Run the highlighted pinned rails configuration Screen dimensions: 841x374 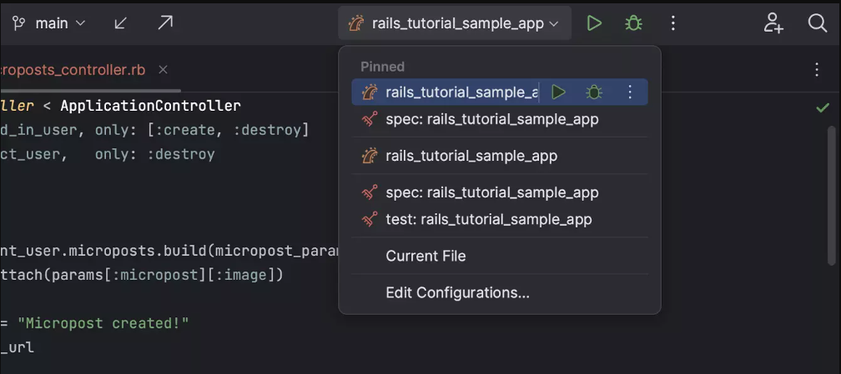(x=559, y=92)
